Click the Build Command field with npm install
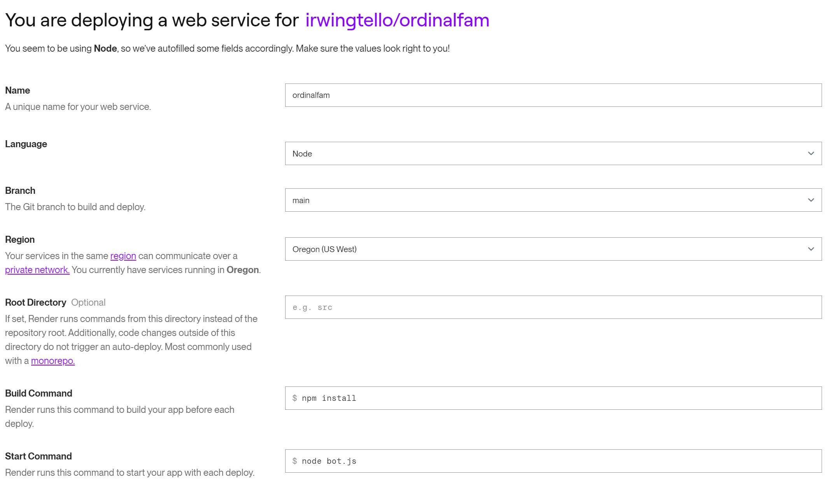 coord(553,398)
